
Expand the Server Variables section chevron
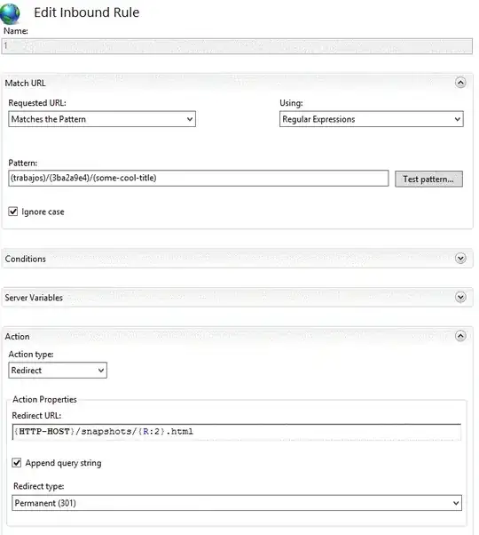(460, 297)
